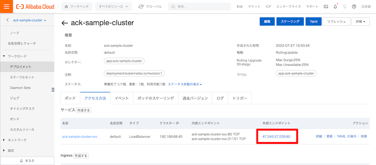This screenshot has height=165, width=376.
Task: Click the back arrow beside cluster title
Action: 65,23
